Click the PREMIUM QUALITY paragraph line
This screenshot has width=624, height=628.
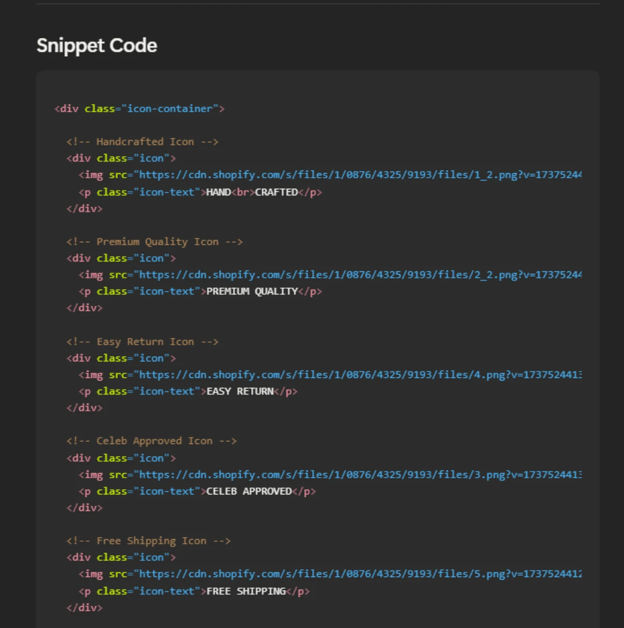pos(200,292)
